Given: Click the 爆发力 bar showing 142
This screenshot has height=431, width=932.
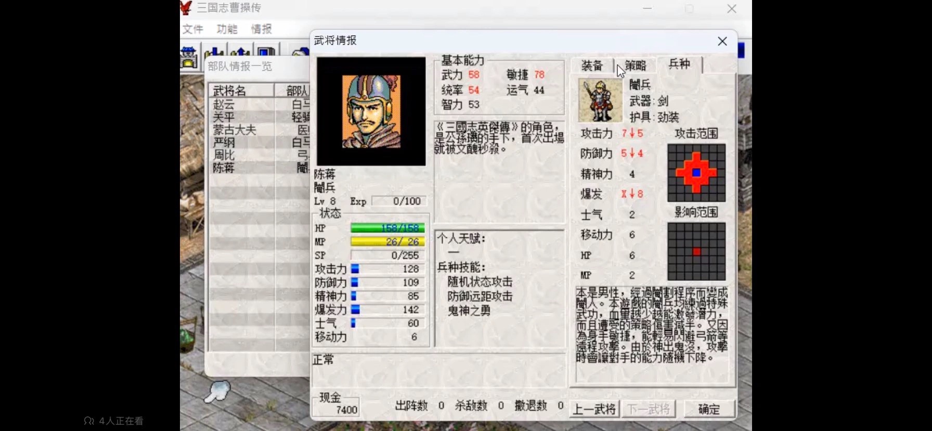Looking at the screenshot, I should pos(387,309).
